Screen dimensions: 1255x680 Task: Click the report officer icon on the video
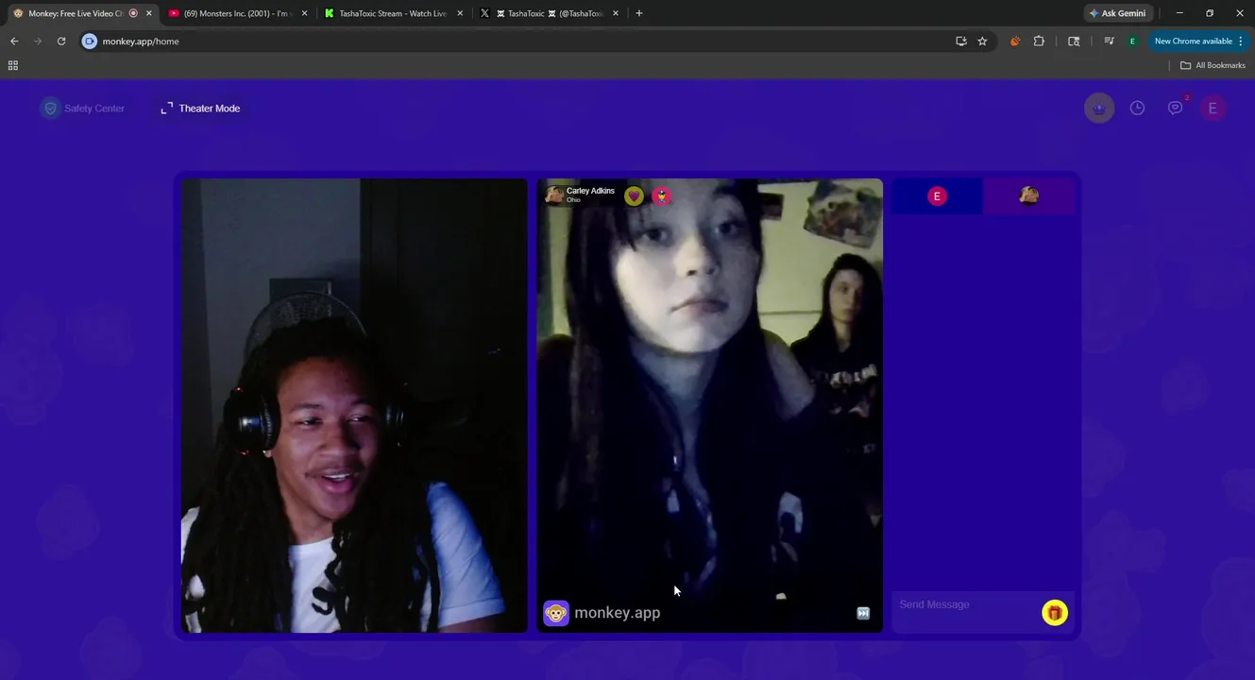[x=662, y=195]
